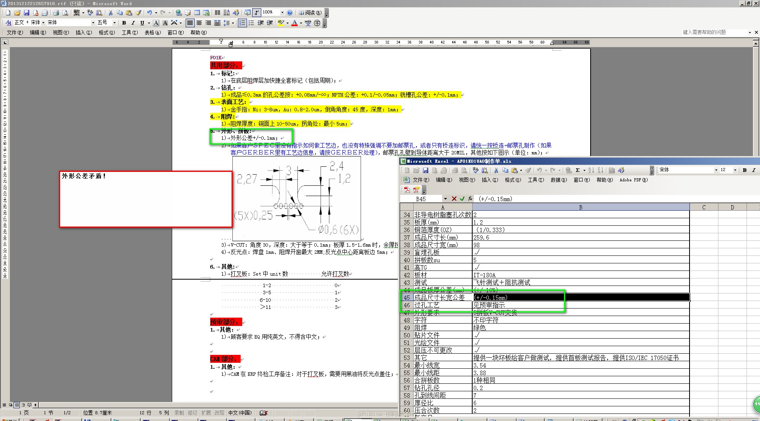
Task: Toggle Underline in Word formatting toolbar
Action: pyautogui.click(x=142, y=23)
